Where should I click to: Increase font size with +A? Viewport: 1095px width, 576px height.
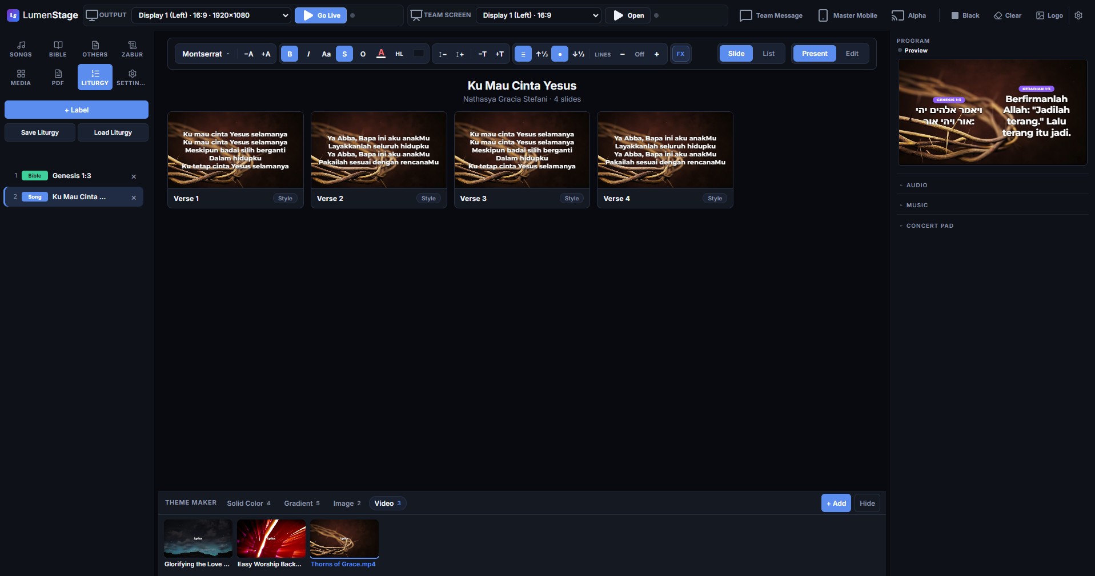tap(266, 54)
